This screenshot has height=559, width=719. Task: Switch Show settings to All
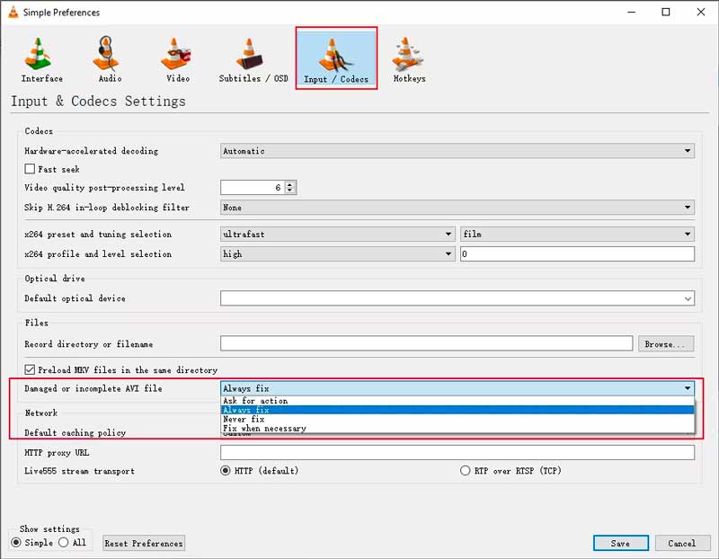63,543
